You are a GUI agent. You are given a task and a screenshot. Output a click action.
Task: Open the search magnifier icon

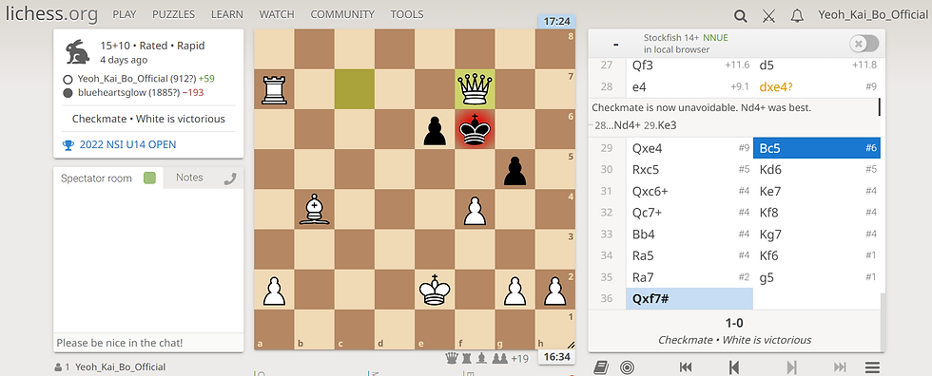(x=740, y=16)
